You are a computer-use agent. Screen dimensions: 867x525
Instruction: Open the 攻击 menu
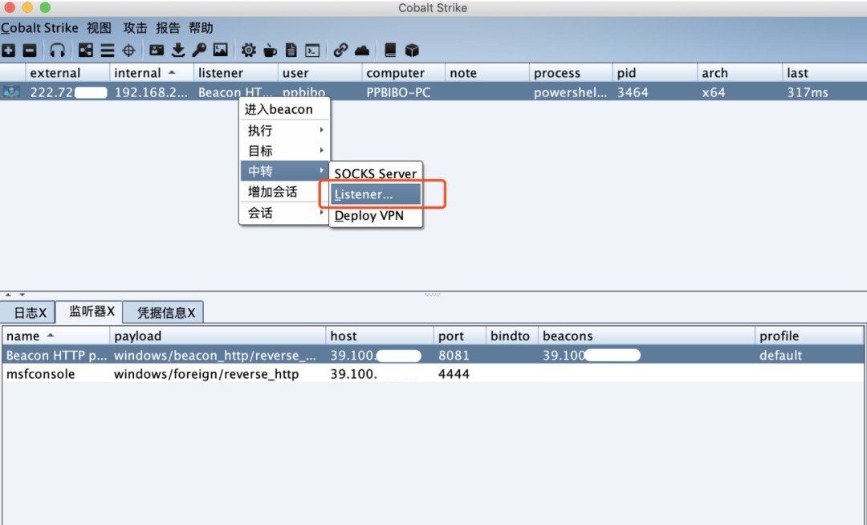coord(135,27)
